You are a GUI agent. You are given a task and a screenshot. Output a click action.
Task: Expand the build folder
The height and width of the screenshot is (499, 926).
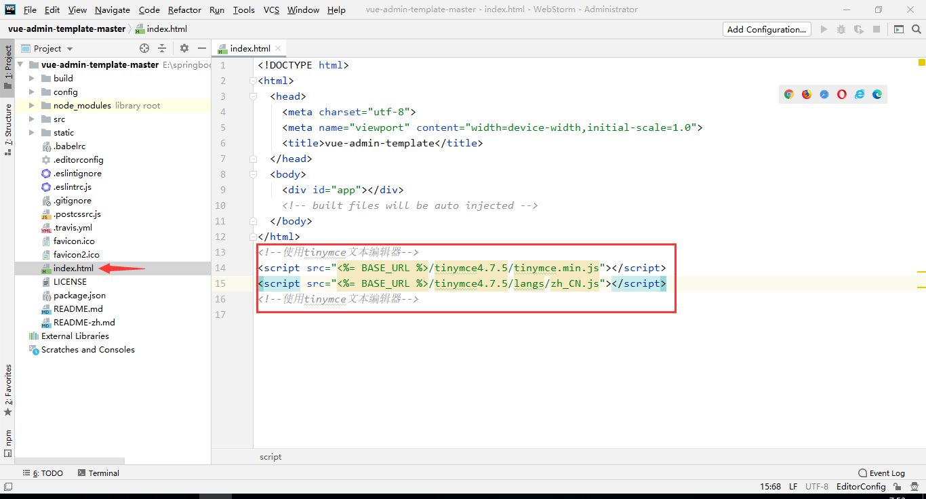[x=32, y=78]
